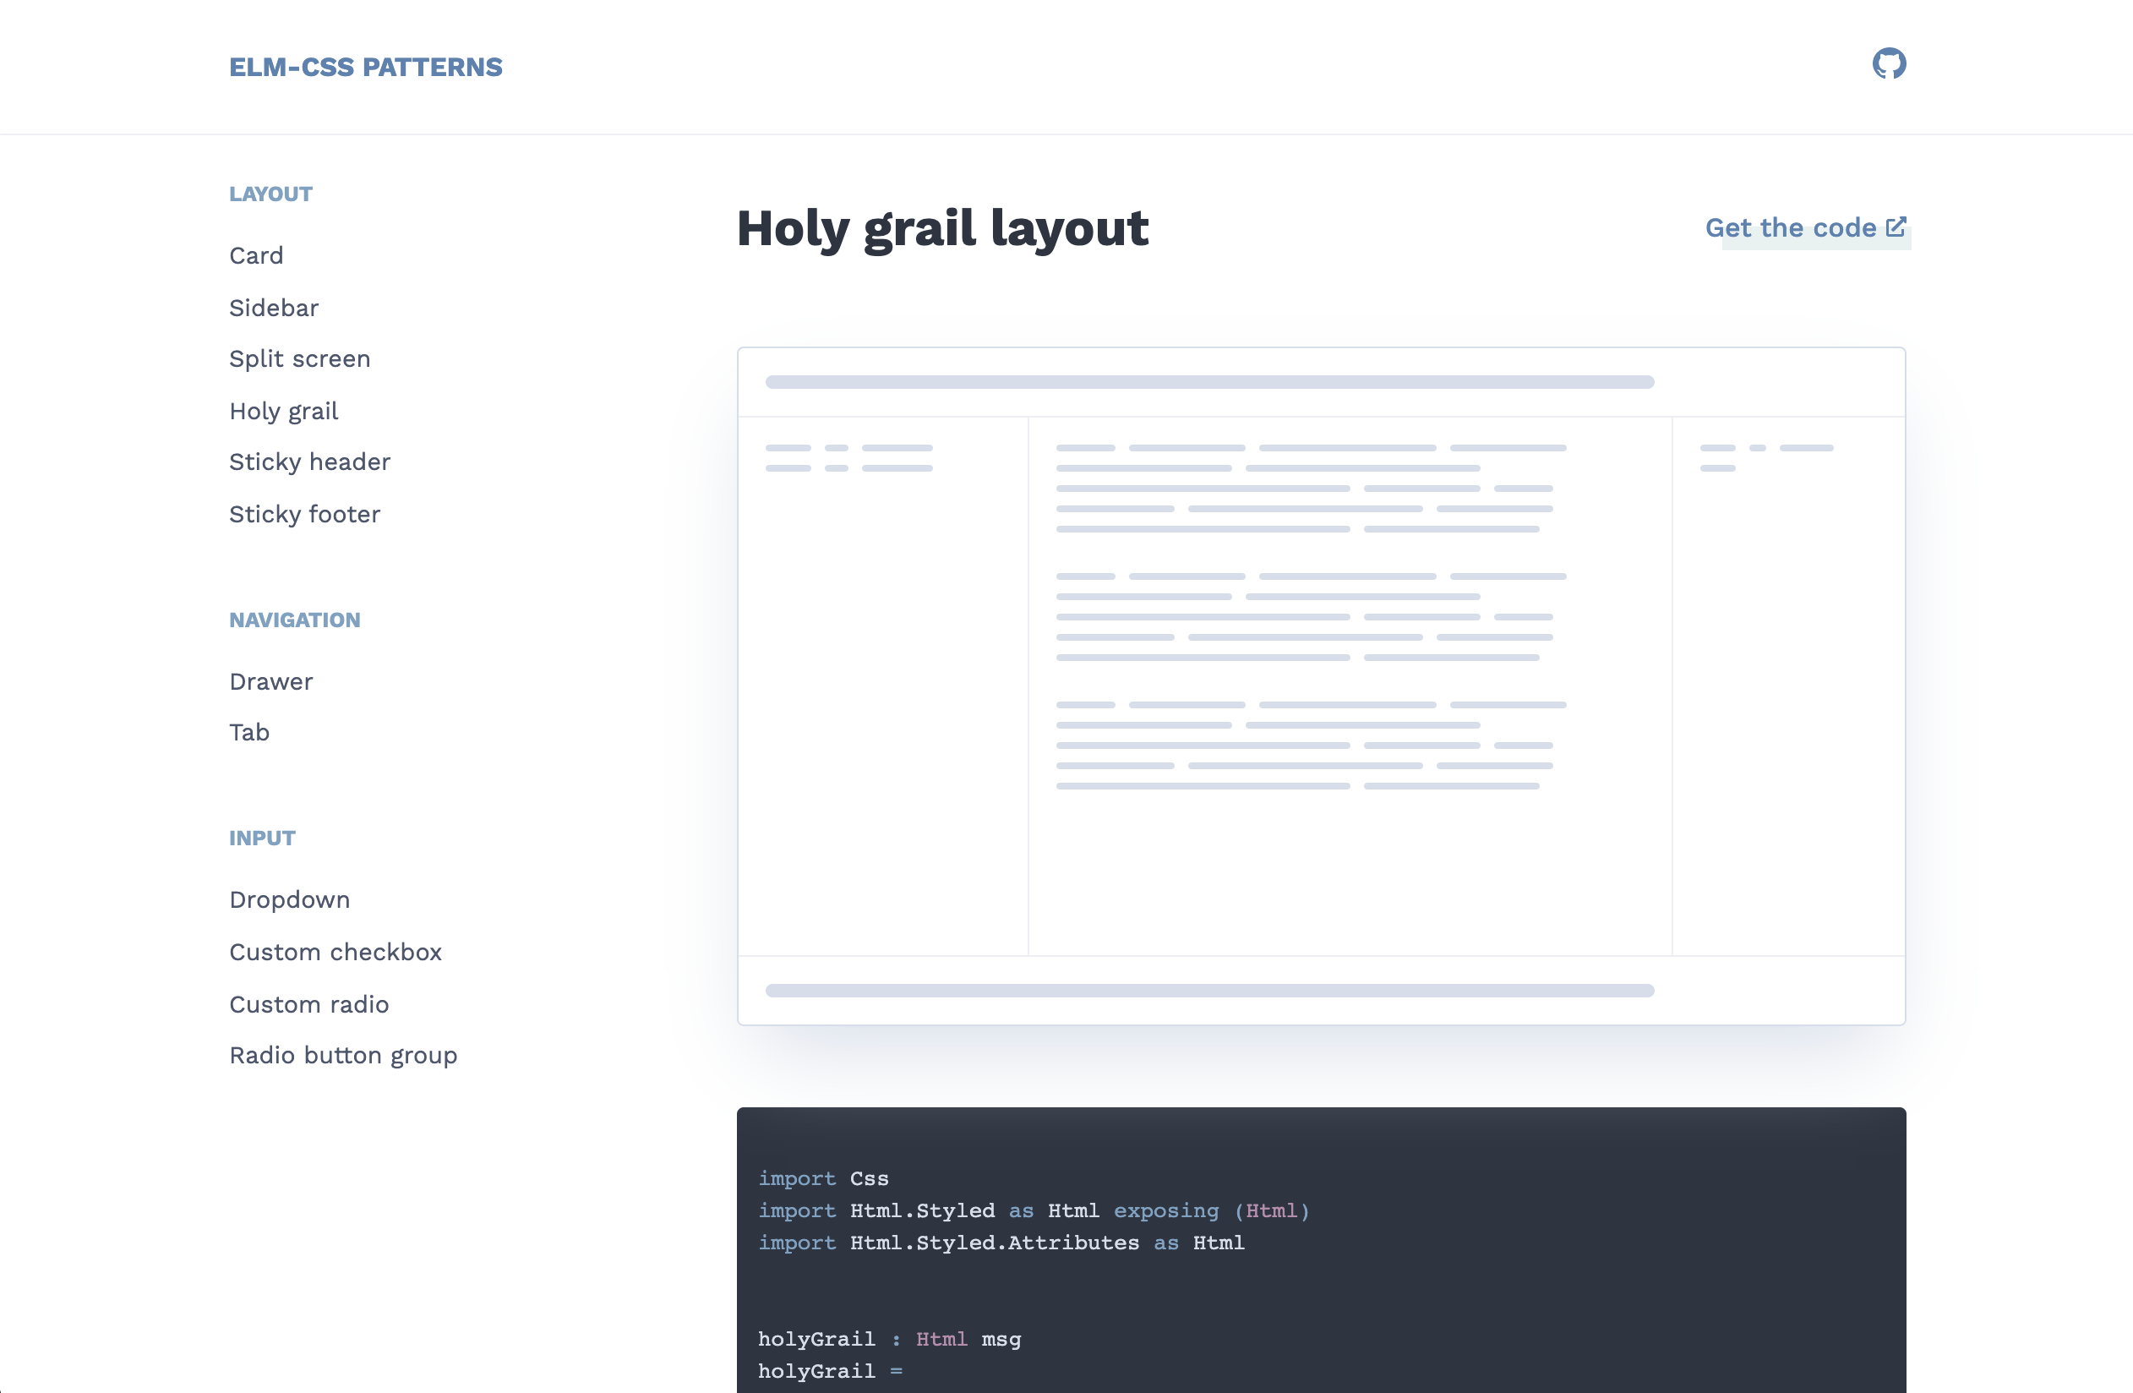
Task: Open the Drawer navigation pattern
Action: click(x=270, y=681)
